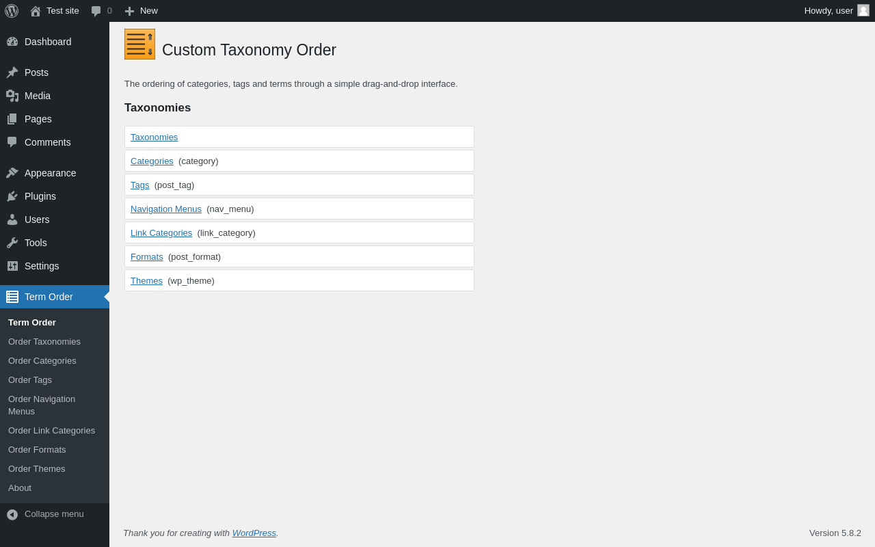Click Howdy, user account text
The height and width of the screenshot is (547, 875).
(x=829, y=11)
